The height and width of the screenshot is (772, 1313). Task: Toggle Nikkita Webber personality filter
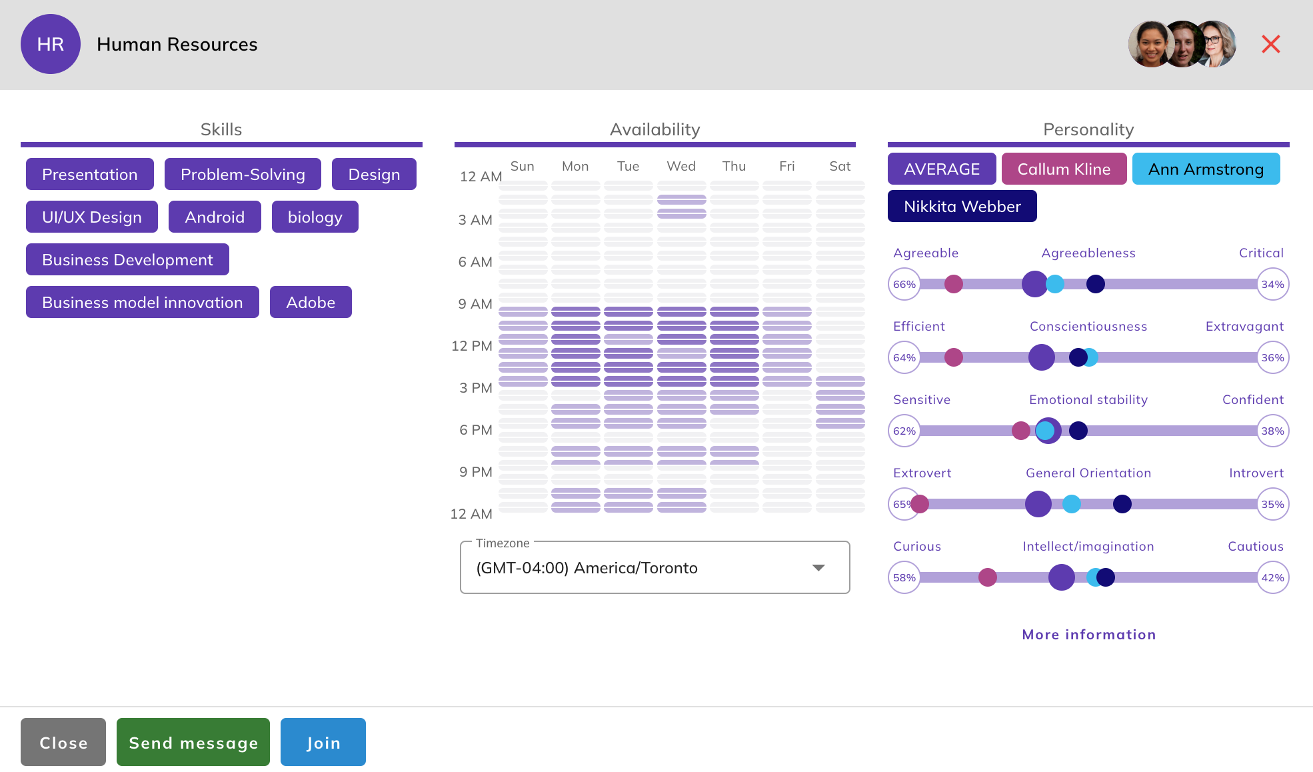[962, 207]
